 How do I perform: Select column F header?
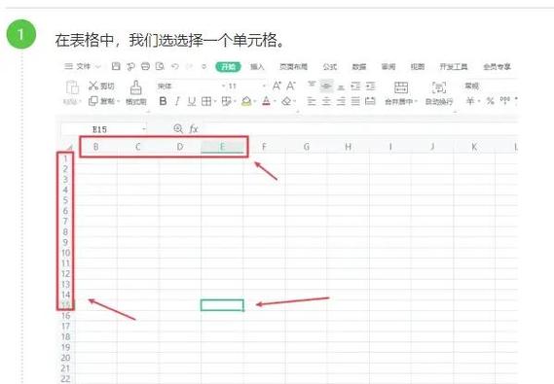(x=264, y=147)
